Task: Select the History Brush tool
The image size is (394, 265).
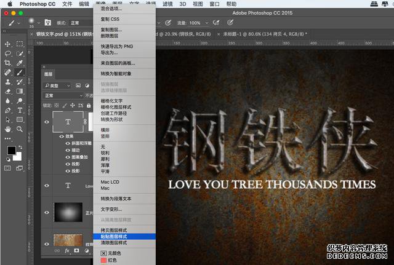Action: pos(20,82)
